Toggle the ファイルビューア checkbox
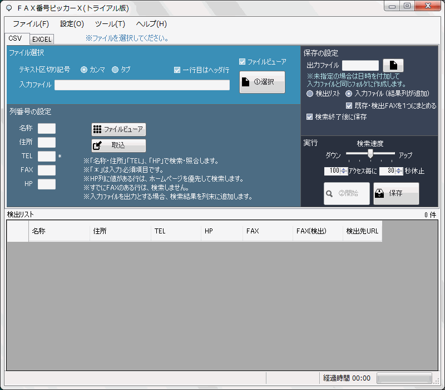 pos(242,62)
